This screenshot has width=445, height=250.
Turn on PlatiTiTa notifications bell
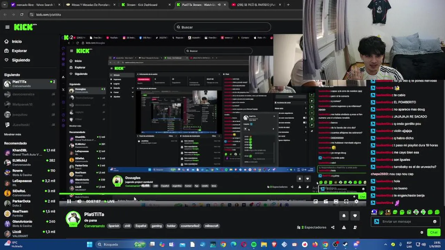(x=344, y=216)
